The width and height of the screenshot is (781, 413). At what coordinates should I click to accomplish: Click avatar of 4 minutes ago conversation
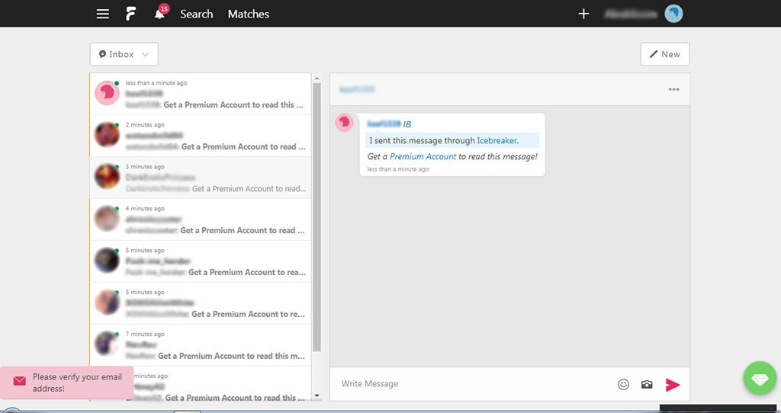(107, 218)
